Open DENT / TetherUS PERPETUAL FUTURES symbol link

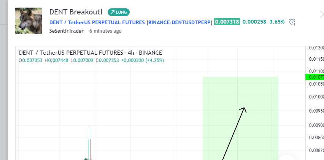tap(97, 22)
